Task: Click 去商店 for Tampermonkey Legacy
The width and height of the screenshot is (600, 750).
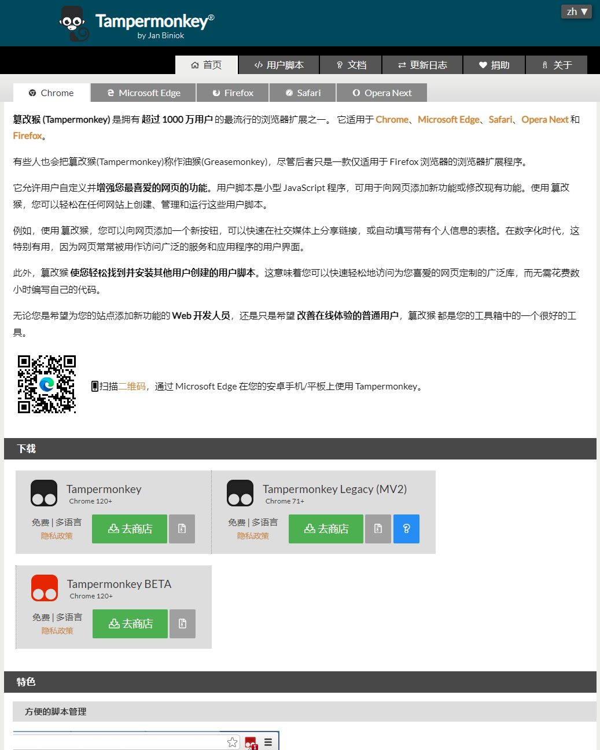Action: point(326,529)
